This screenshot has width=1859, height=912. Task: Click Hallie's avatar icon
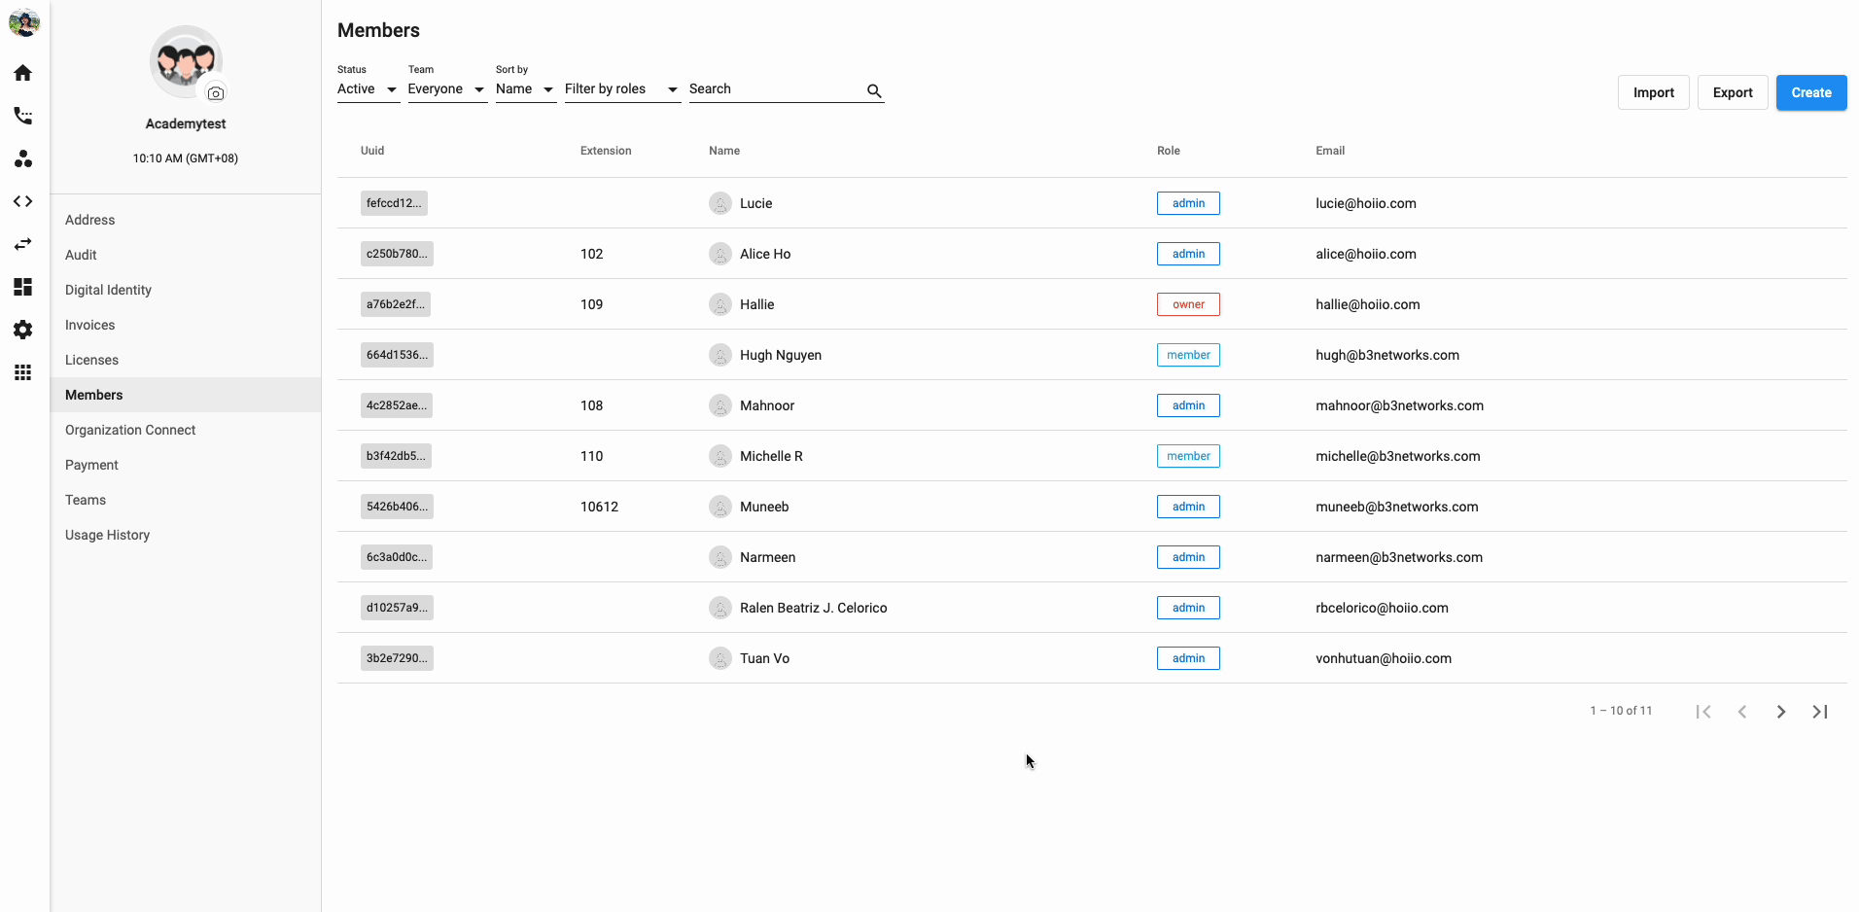(720, 304)
